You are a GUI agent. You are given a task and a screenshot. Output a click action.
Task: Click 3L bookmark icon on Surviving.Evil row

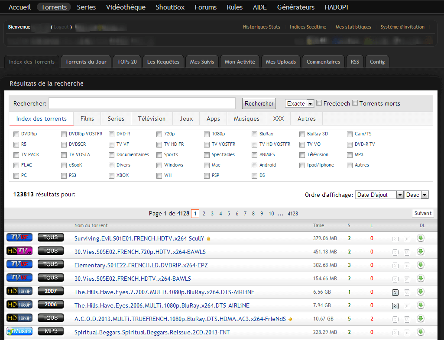pyautogui.click(x=407, y=239)
